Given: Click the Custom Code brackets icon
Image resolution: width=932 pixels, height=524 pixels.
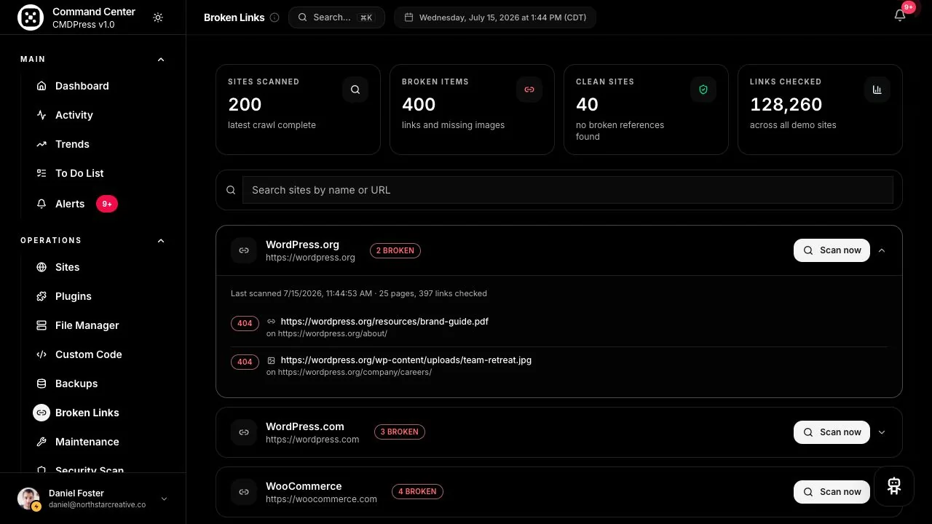Looking at the screenshot, I should pos(42,354).
